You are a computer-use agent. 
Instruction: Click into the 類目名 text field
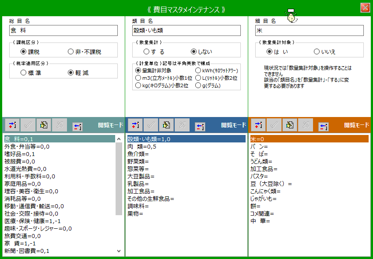tap(186, 30)
